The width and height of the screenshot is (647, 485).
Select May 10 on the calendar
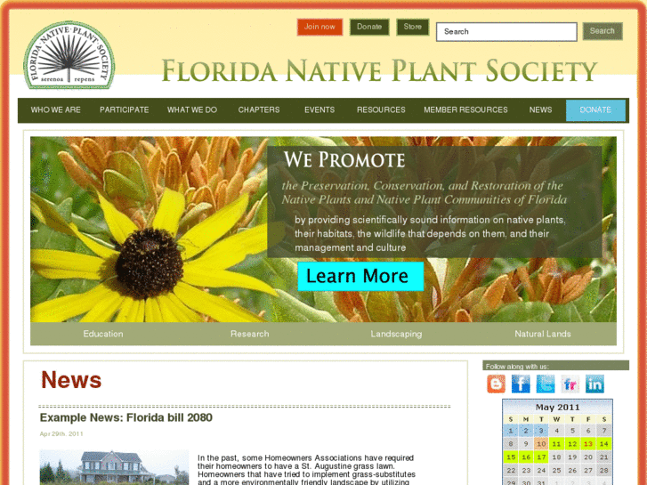541,444
